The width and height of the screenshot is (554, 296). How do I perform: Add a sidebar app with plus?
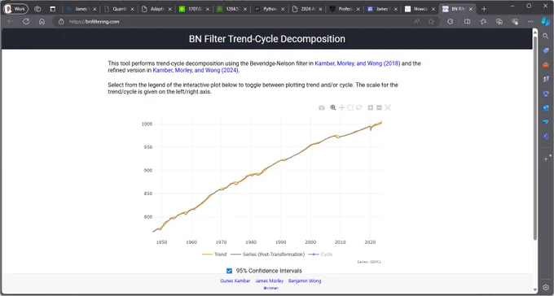tap(546, 159)
